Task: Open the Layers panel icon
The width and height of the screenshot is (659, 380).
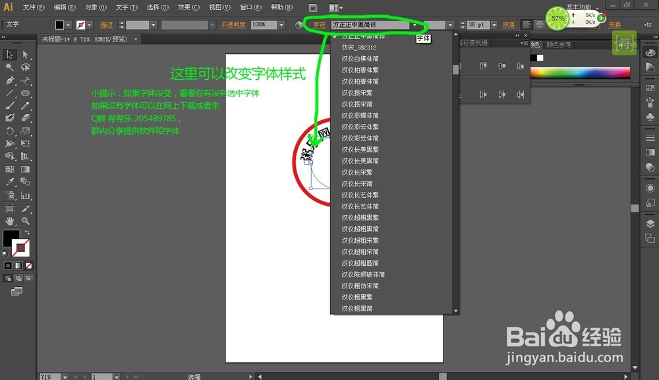Action: tap(650, 224)
